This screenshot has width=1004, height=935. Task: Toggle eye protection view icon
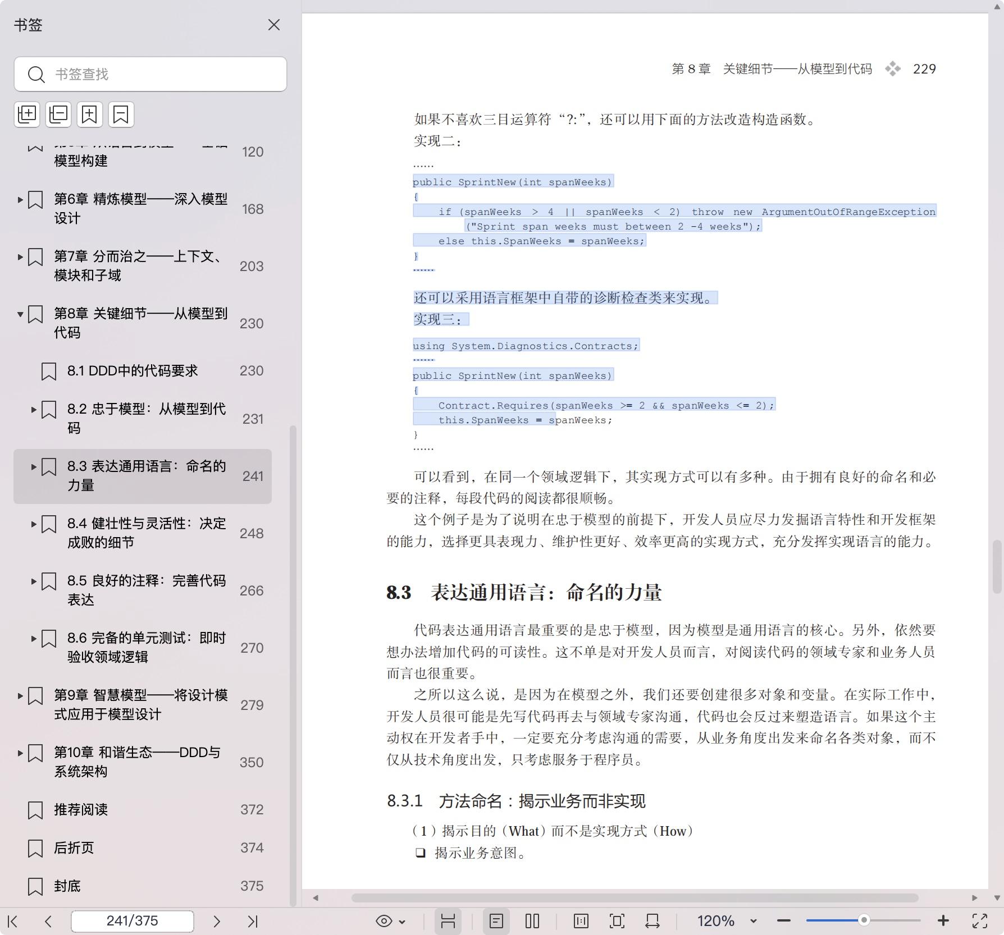[384, 921]
